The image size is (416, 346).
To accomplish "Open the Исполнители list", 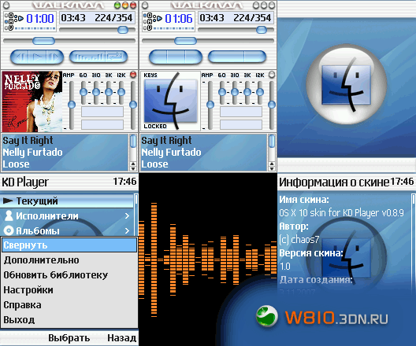I will [67, 216].
